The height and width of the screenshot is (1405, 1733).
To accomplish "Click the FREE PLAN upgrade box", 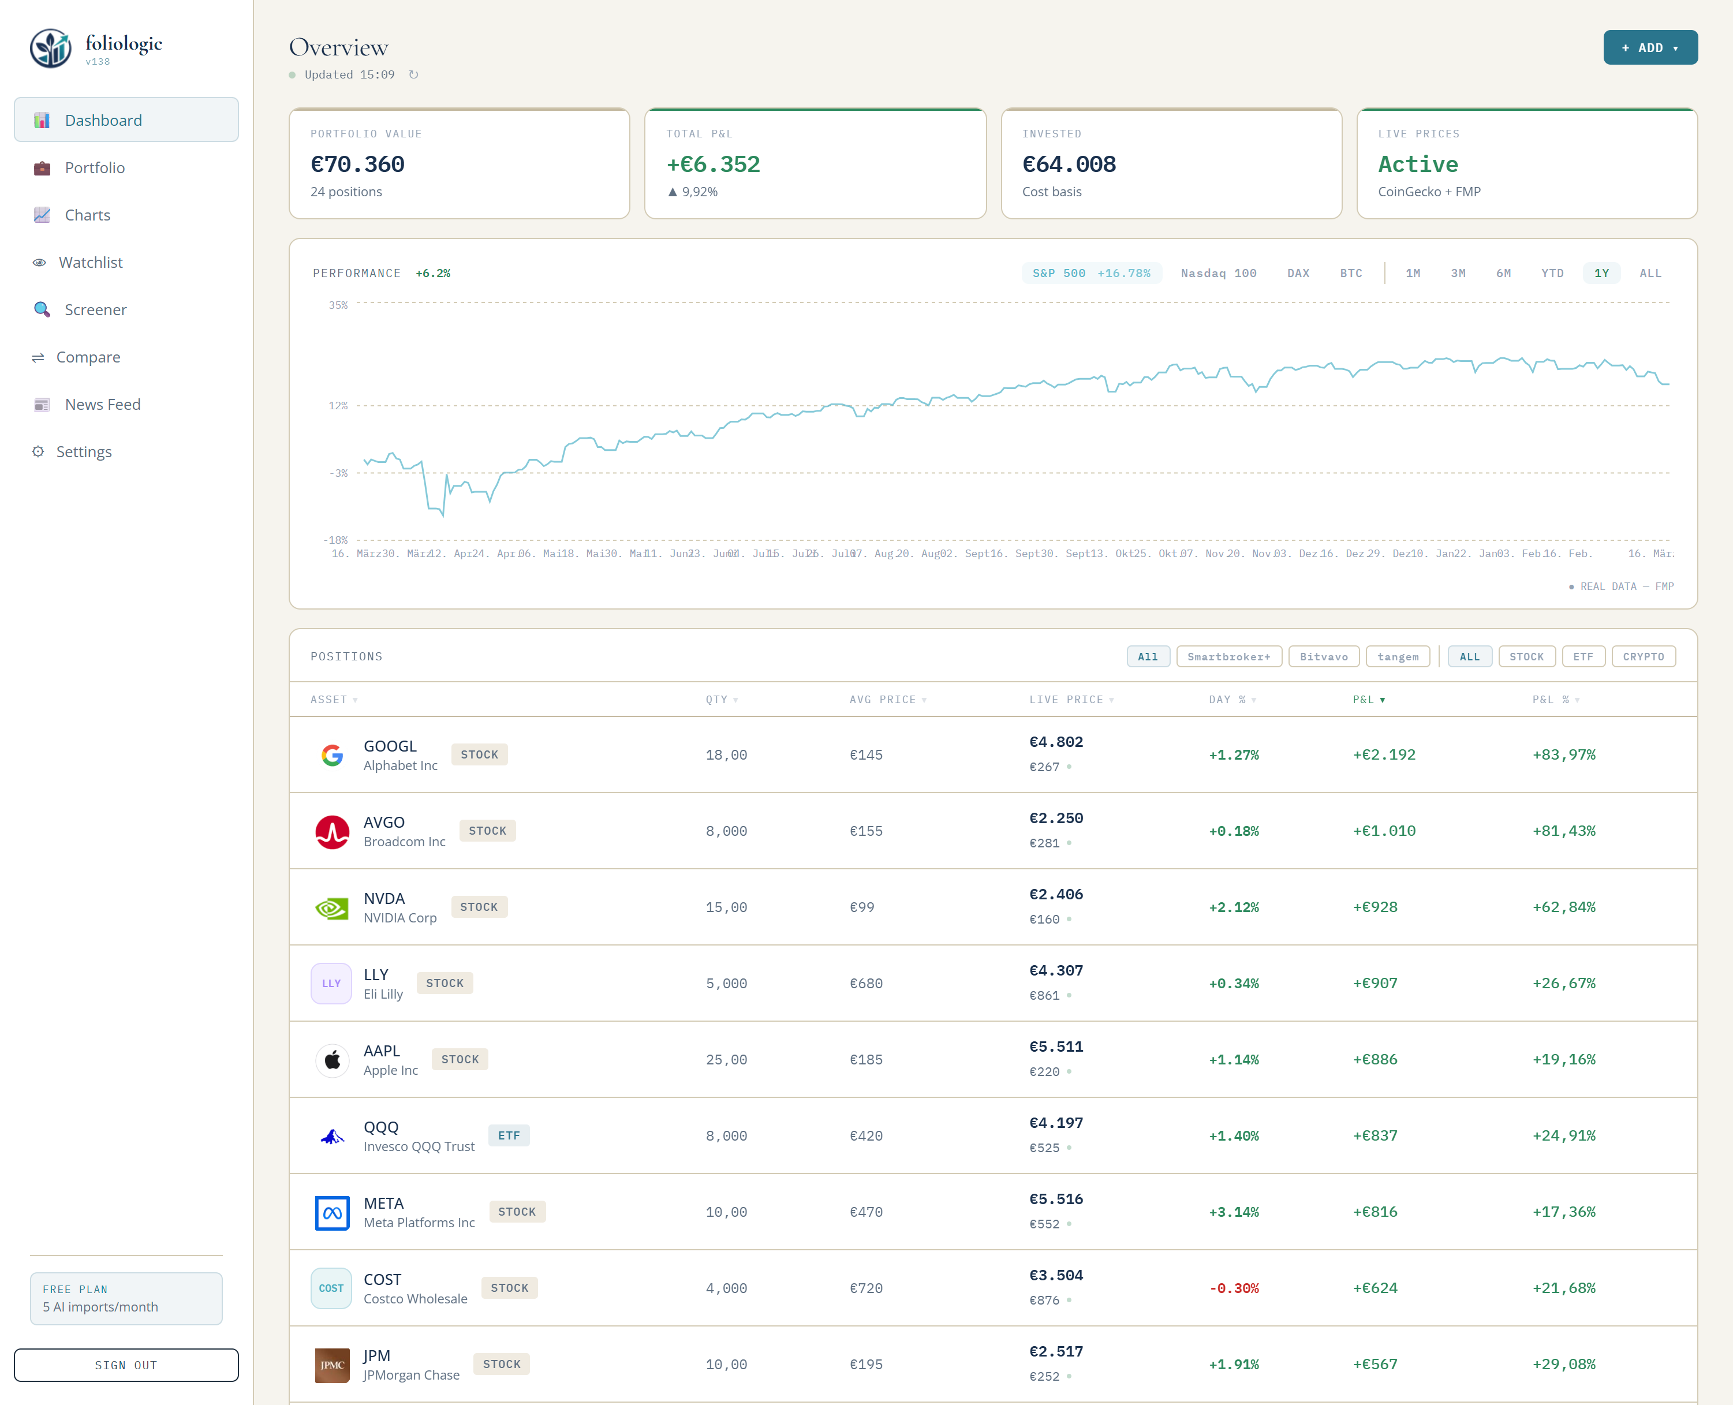I will 125,1298.
